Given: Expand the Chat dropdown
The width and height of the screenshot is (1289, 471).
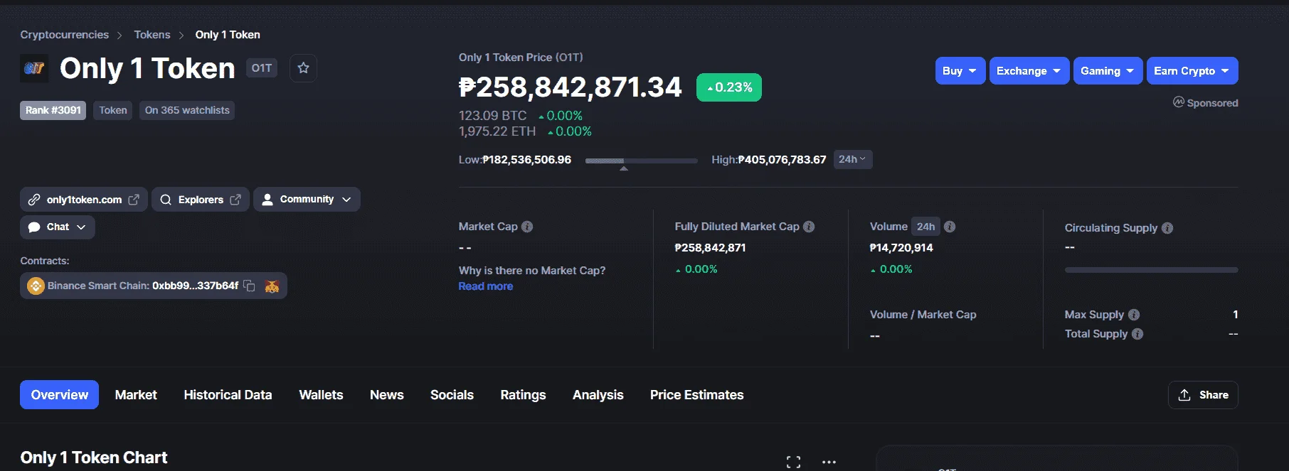Looking at the screenshot, I should (58, 227).
